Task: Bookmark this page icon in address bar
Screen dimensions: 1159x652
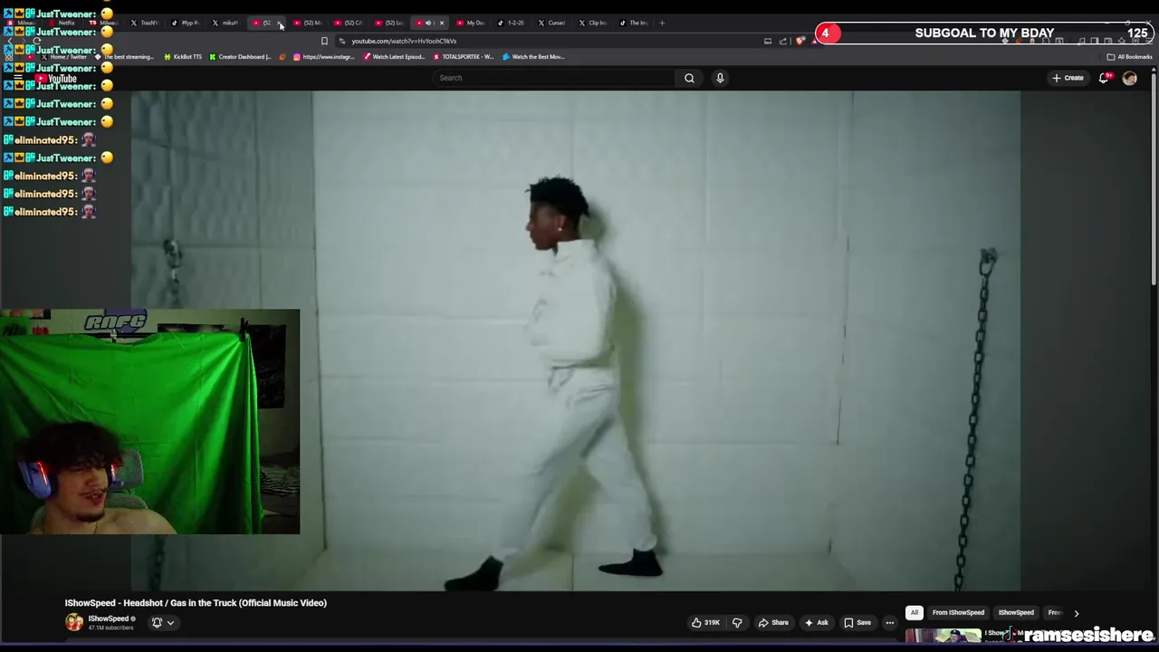Action: 324,41
